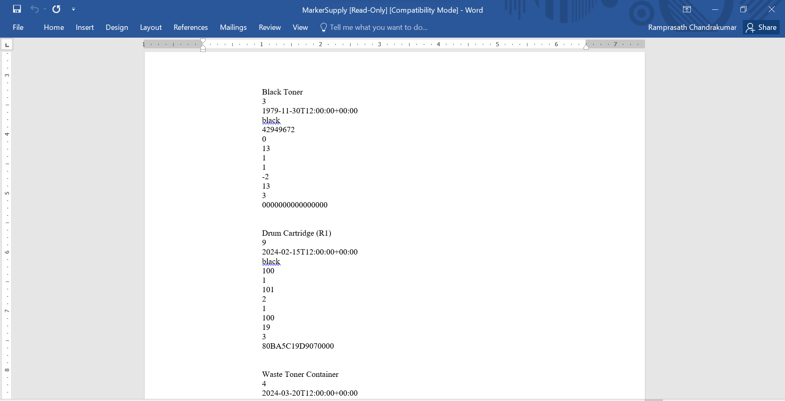Click the 'Tell me what you want to do' field
The height and width of the screenshot is (401, 785).
(x=378, y=27)
